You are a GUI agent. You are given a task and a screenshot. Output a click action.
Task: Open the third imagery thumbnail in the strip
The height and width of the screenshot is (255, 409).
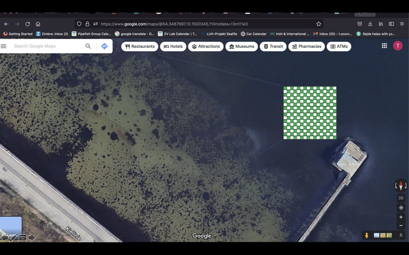(x=389, y=235)
